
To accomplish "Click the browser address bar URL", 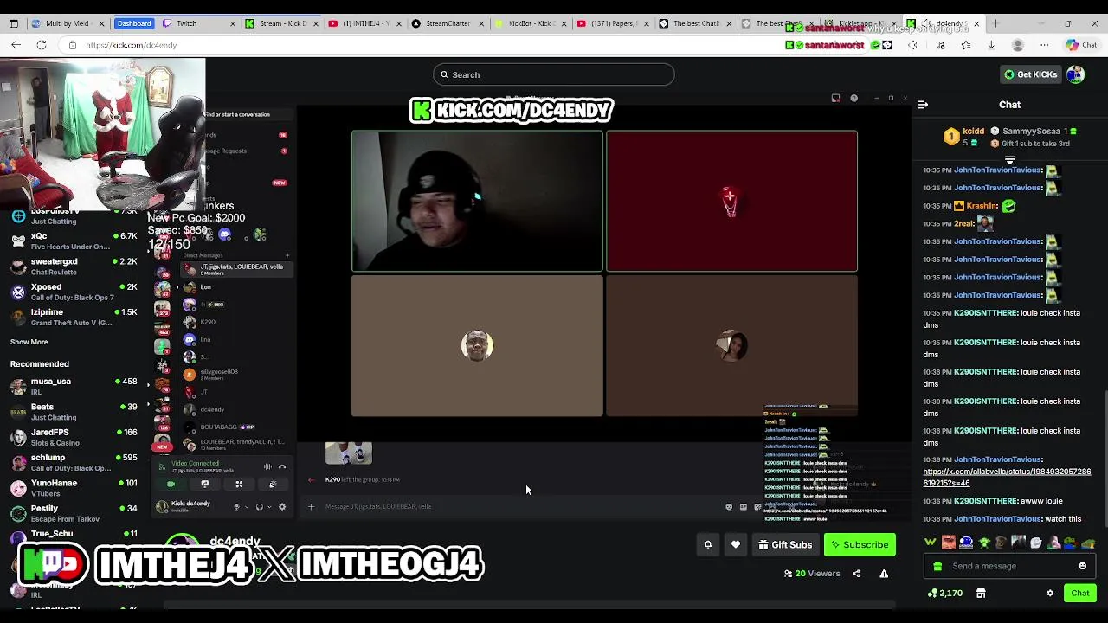I will pos(131,45).
